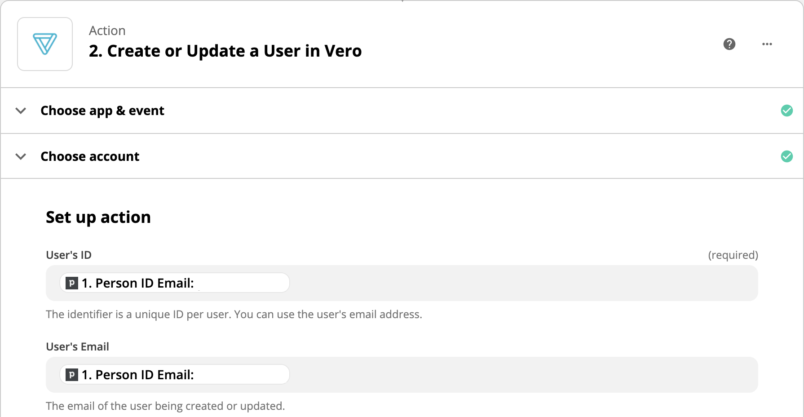This screenshot has height=417, width=804.
Task: Select the chevron icon next to Choose account
Action: click(x=21, y=156)
